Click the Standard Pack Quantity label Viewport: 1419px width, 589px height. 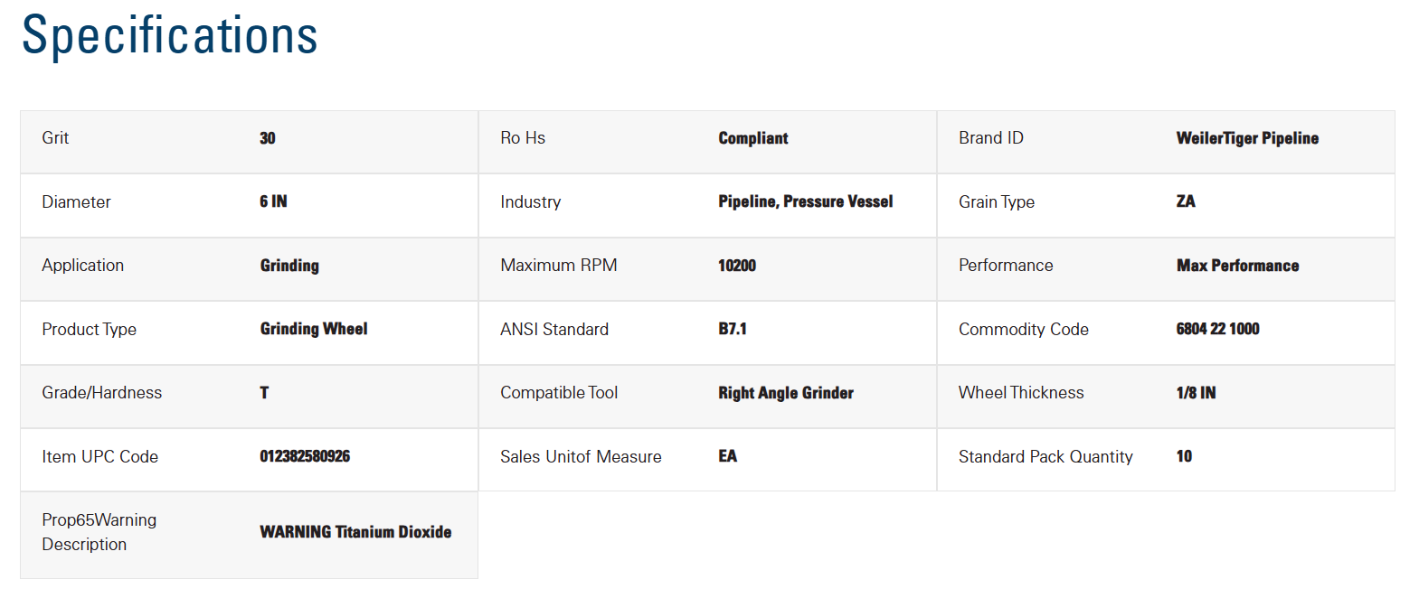click(1045, 457)
